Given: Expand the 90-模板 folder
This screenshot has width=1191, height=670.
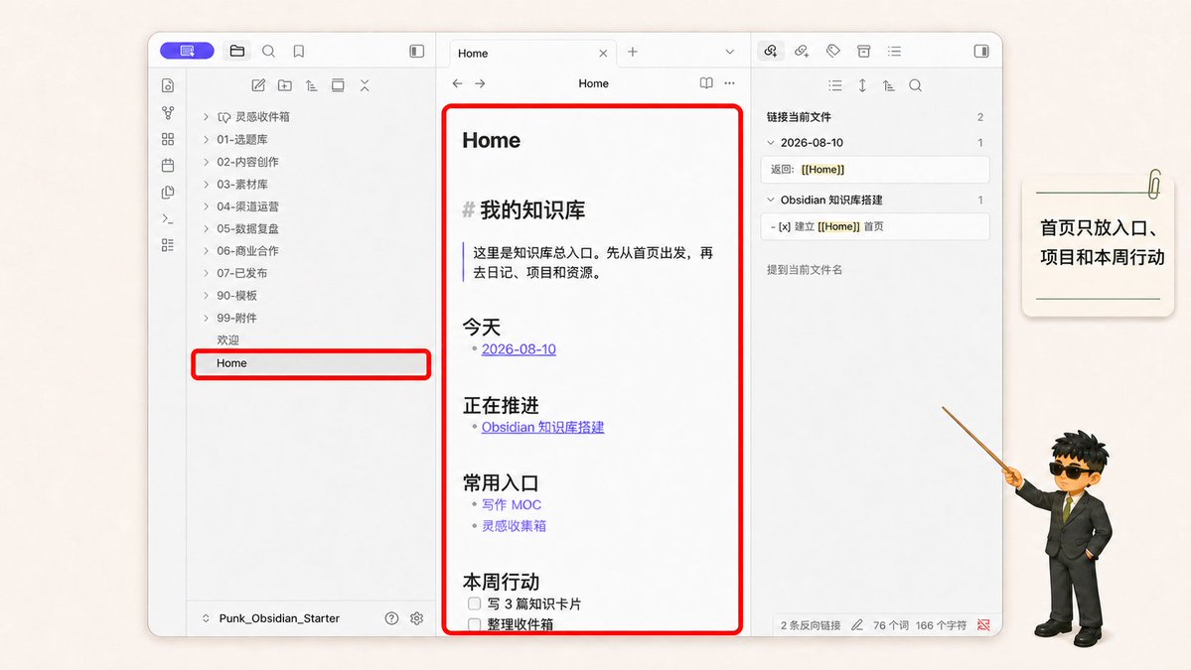Looking at the screenshot, I should [206, 295].
